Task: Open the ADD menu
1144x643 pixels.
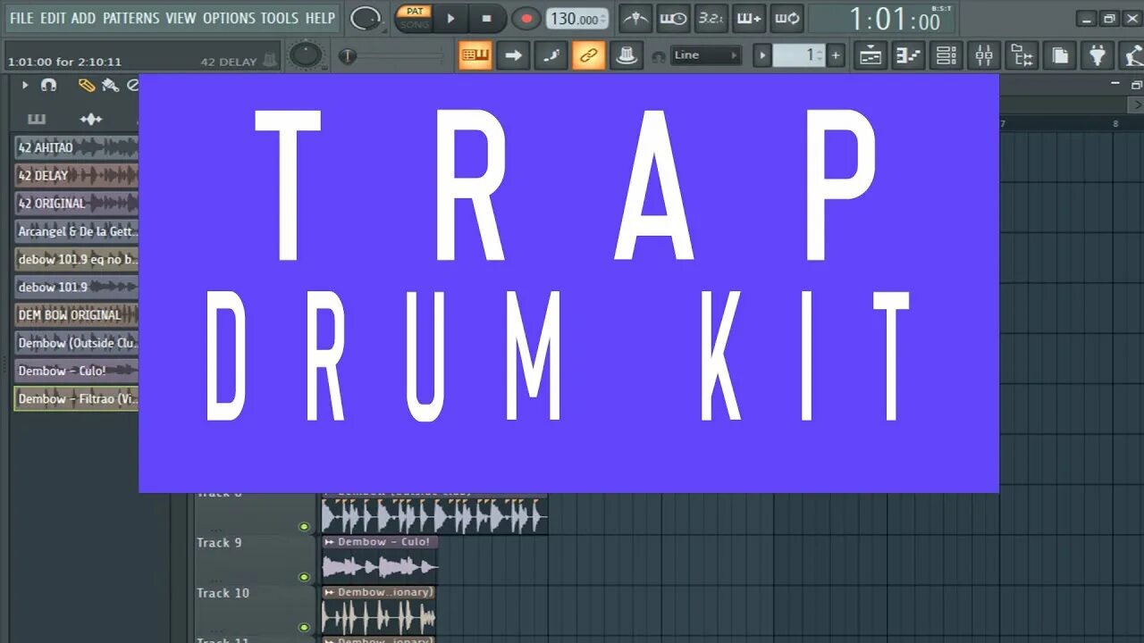Action: (x=84, y=18)
